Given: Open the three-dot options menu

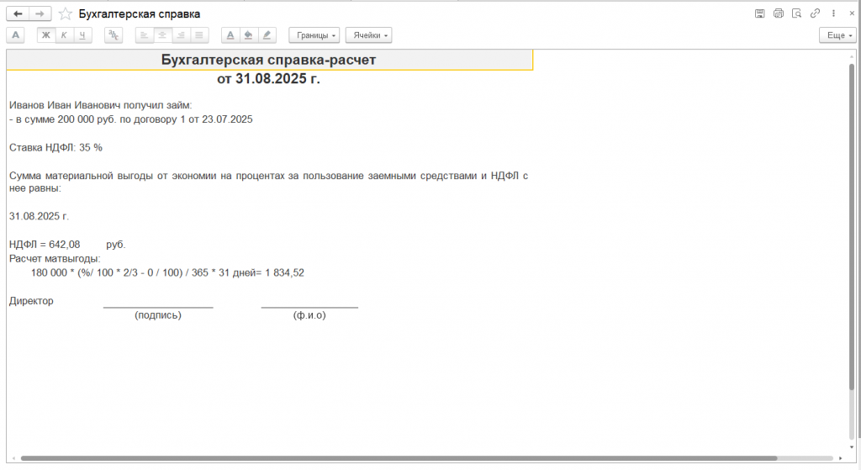Looking at the screenshot, I should tap(833, 13).
